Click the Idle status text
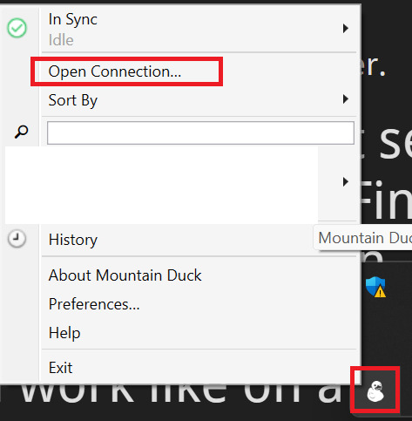 click(x=61, y=40)
